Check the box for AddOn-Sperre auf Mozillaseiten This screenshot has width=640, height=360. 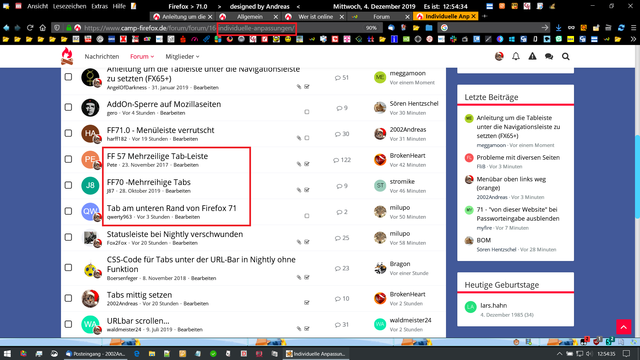(68, 107)
